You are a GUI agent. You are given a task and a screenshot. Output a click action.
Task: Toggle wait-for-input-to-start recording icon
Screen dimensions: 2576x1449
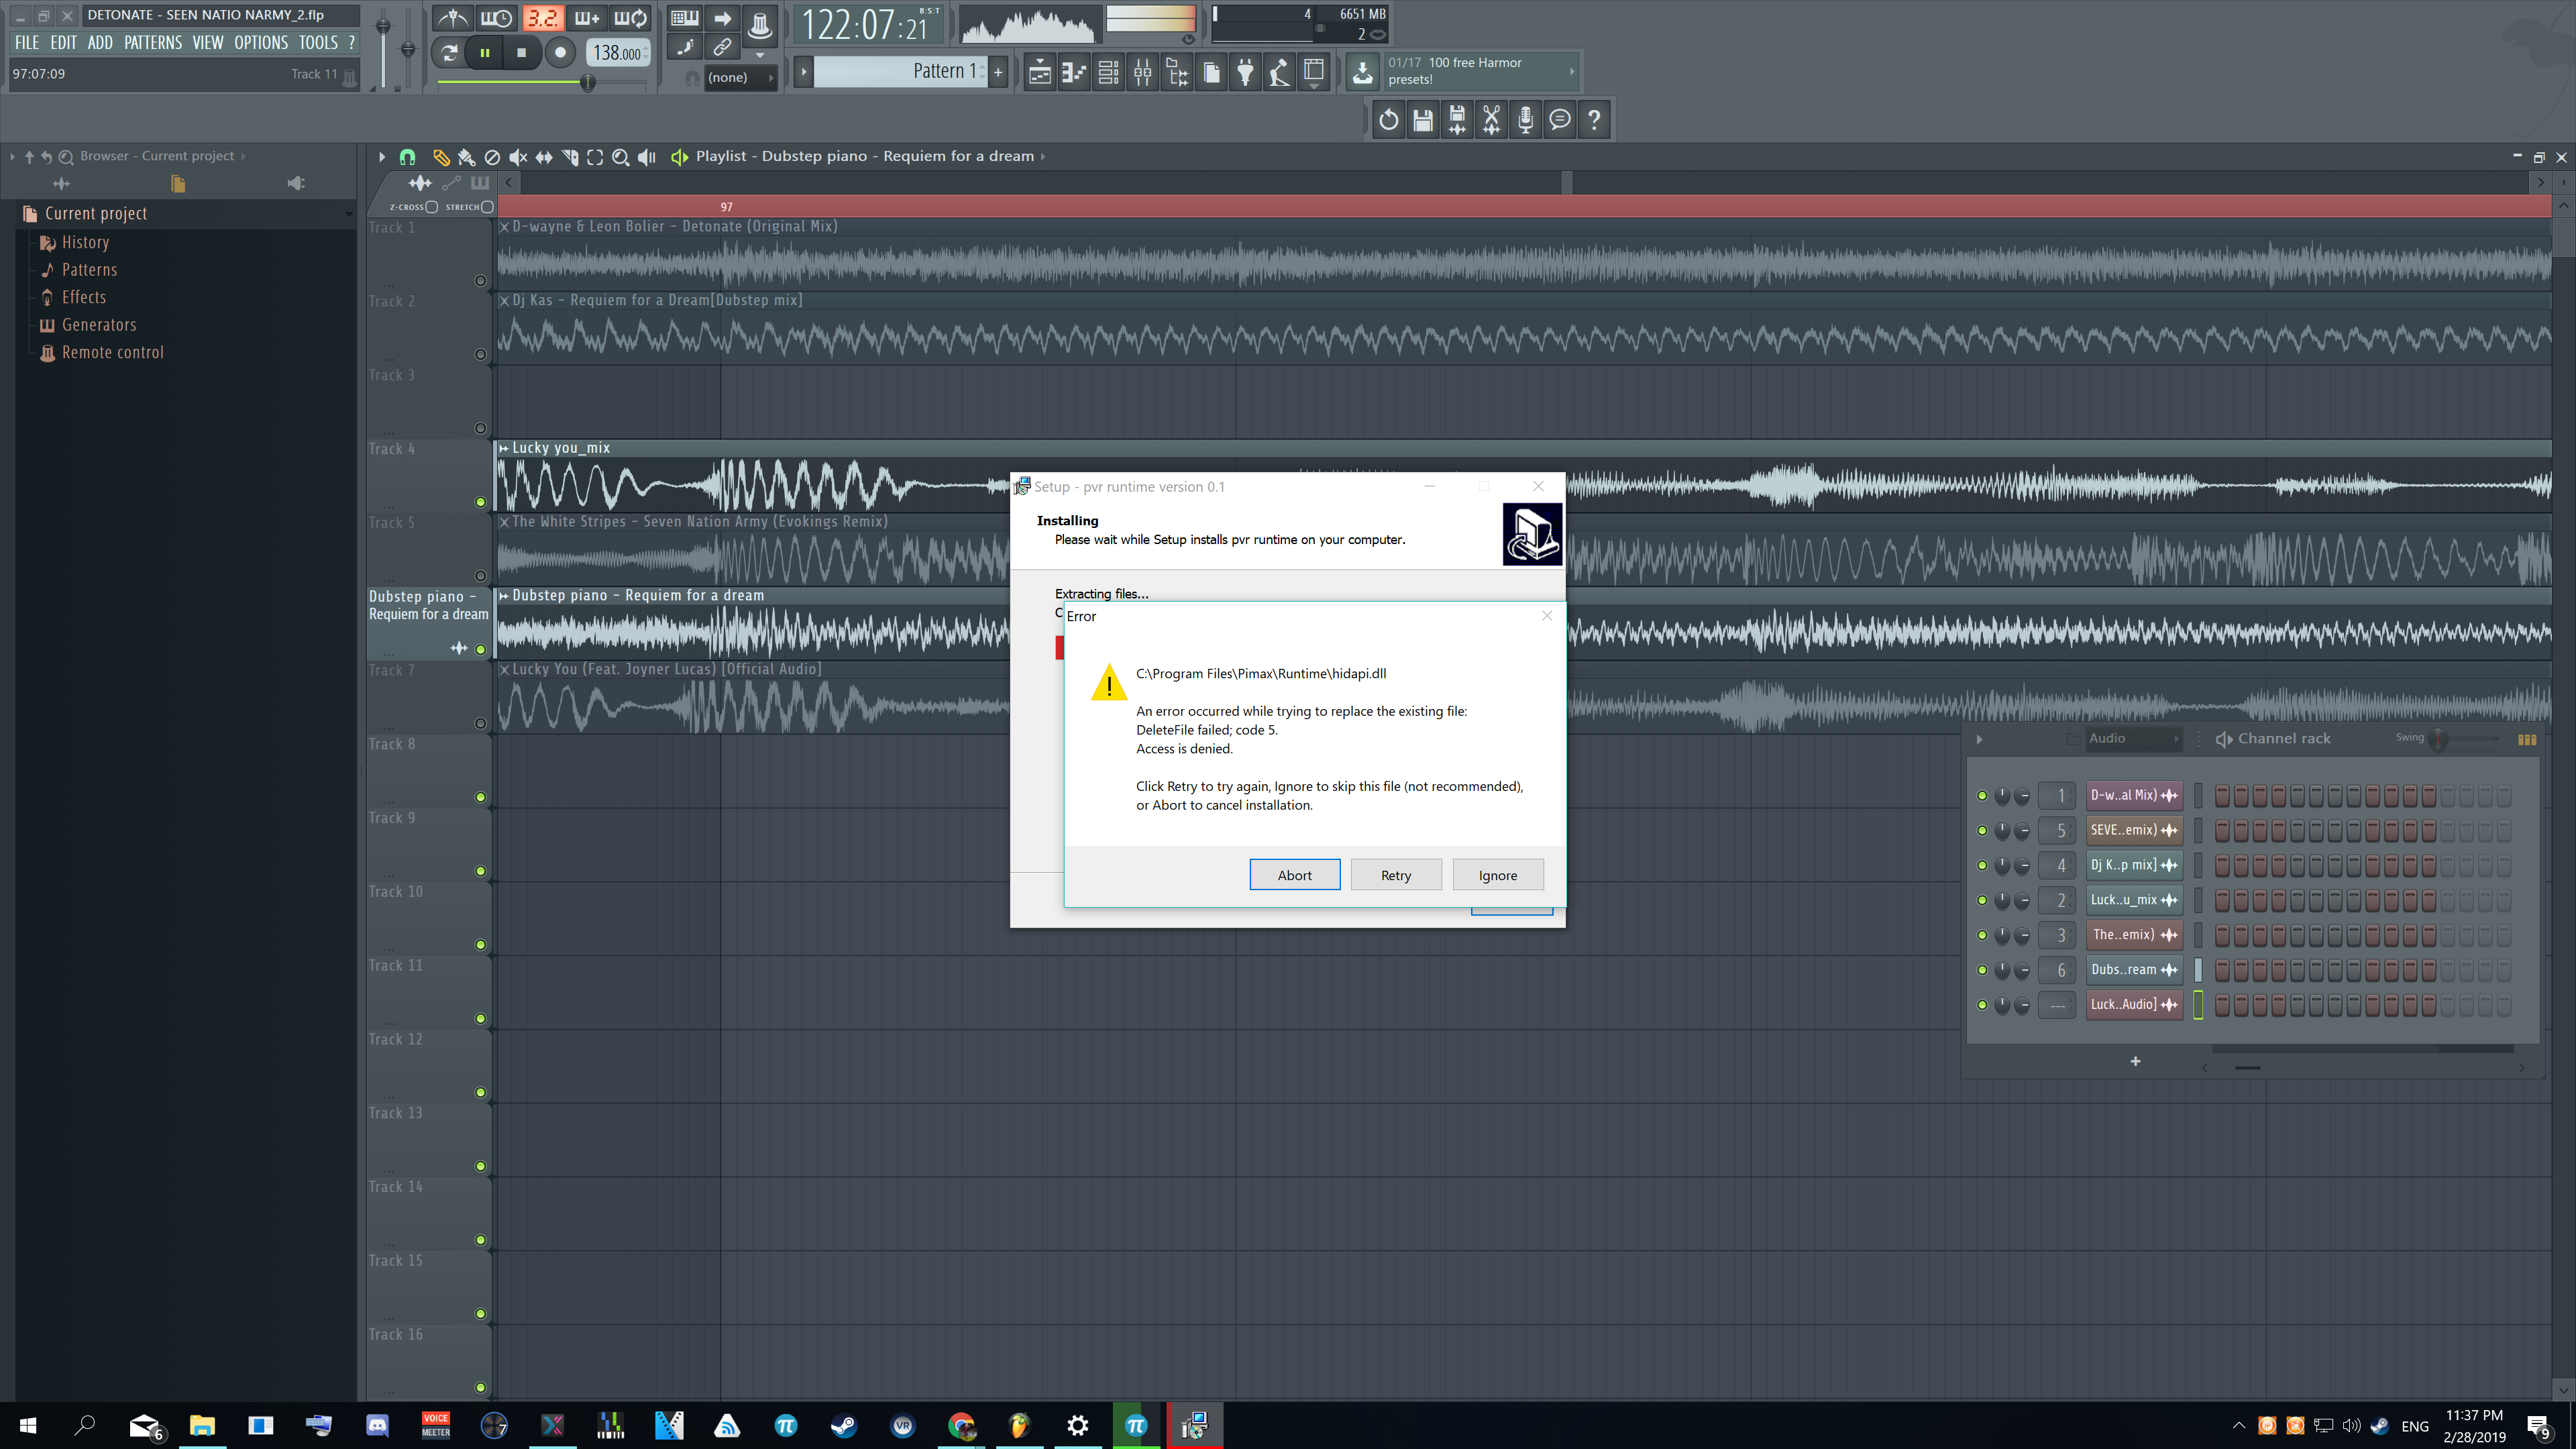tap(496, 18)
